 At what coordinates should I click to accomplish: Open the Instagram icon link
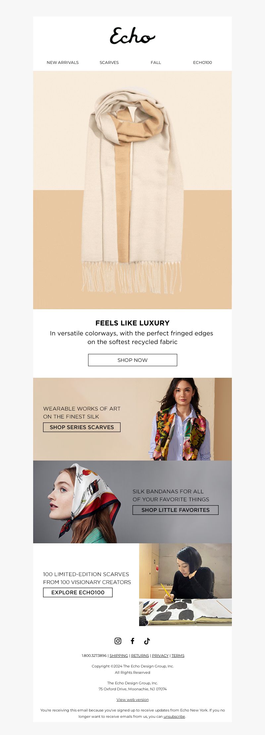[118, 641]
